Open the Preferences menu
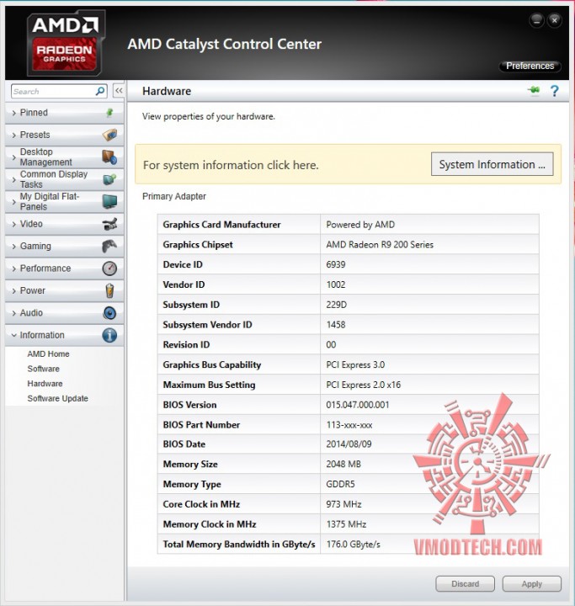 (530, 66)
